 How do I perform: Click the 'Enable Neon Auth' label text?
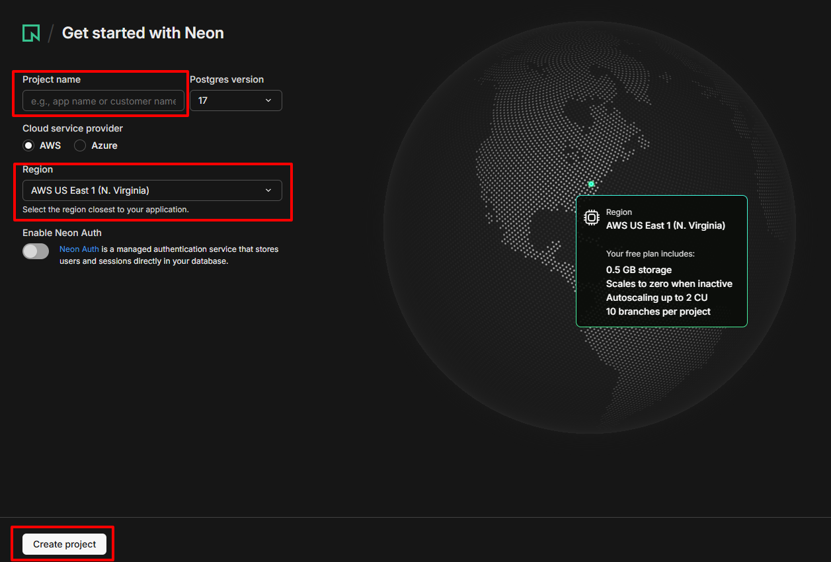(x=62, y=233)
